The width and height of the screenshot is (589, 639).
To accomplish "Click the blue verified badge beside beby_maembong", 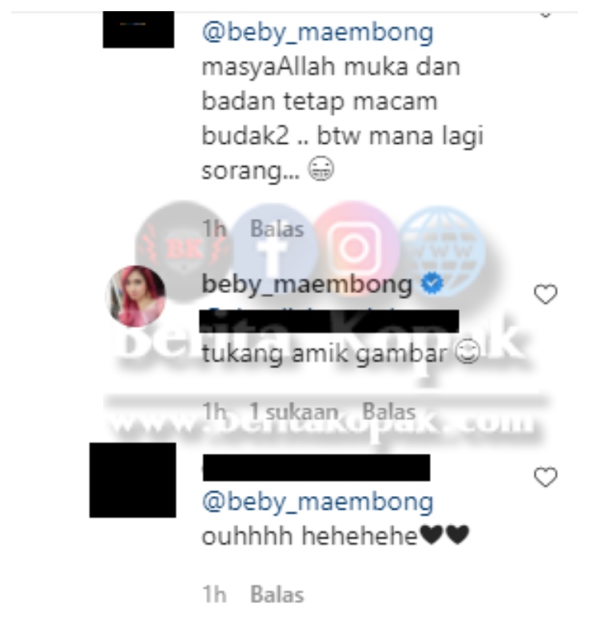I will pos(432,284).
